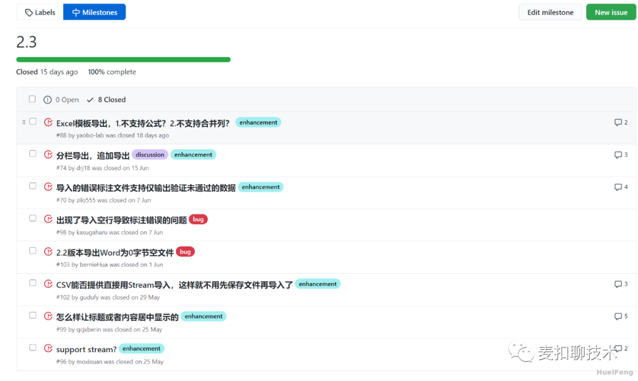Click enhancement label on issue #88
The image size is (638, 381).
point(258,122)
